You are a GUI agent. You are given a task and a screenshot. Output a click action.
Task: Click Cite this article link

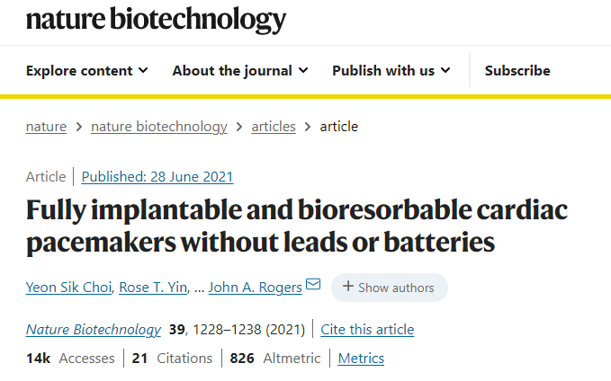tap(367, 330)
